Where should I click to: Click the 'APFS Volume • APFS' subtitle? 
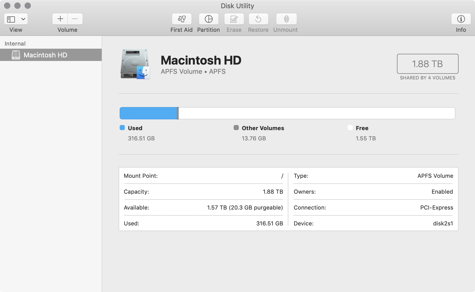point(193,71)
